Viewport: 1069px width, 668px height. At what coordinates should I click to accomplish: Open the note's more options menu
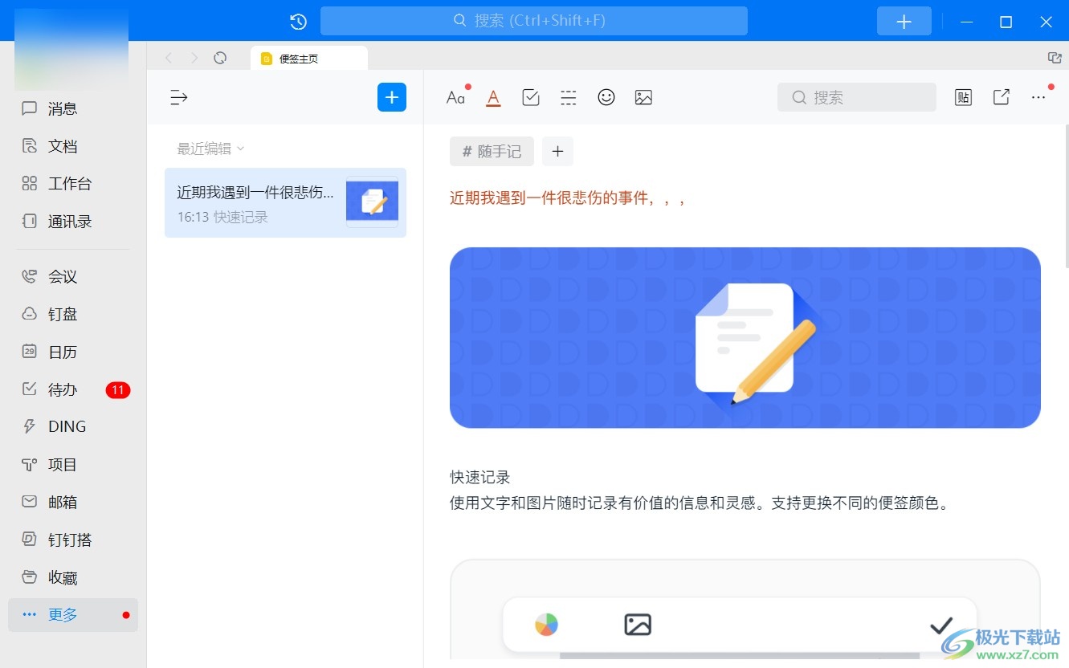1038,97
